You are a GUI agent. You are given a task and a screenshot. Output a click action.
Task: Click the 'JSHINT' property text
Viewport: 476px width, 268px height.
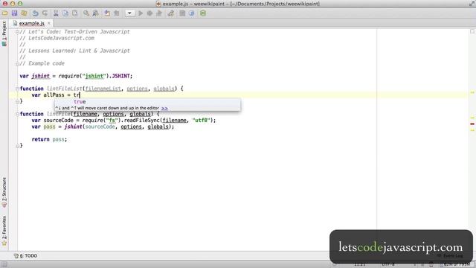point(120,76)
